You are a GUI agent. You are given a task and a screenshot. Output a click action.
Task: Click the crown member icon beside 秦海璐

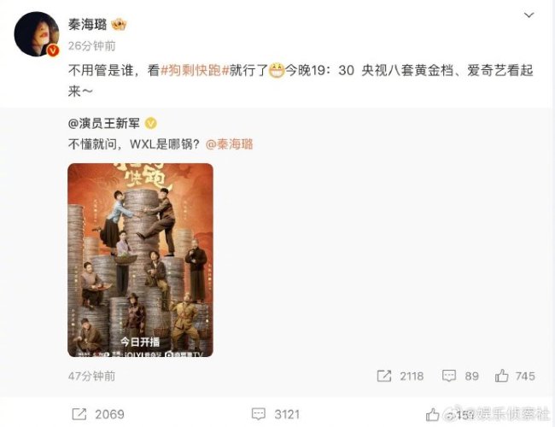coord(119,25)
